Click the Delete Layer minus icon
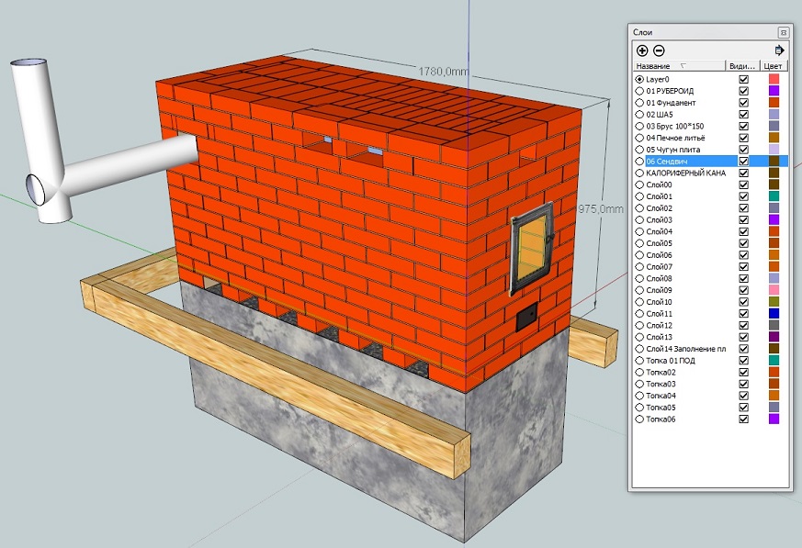Viewport: 802px width, 548px height. pyautogui.click(x=659, y=50)
